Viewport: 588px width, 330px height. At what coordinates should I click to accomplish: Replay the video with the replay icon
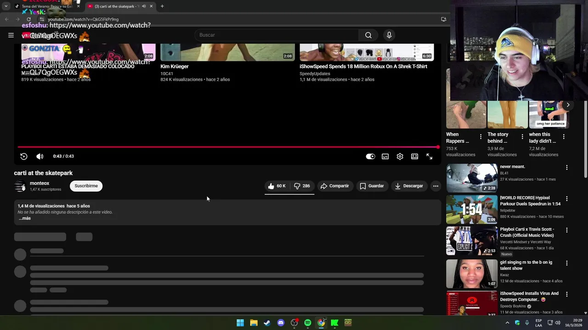[24, 156]
